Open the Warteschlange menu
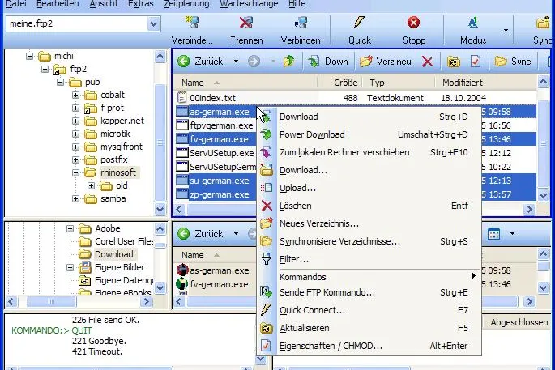 click(249, 4)
